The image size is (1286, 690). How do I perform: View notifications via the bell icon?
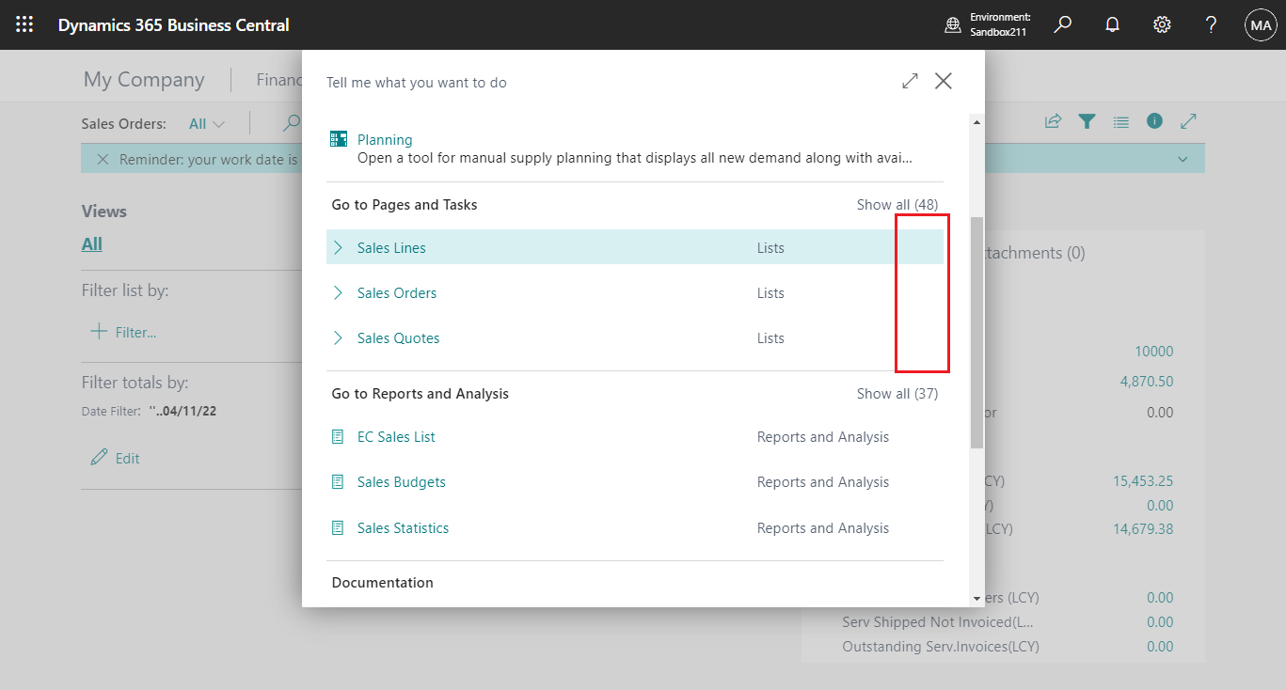(1112, 24)
